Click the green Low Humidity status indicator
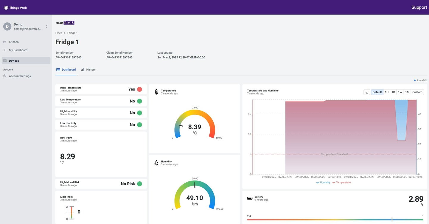429x224 pixels. pos(139,125)
